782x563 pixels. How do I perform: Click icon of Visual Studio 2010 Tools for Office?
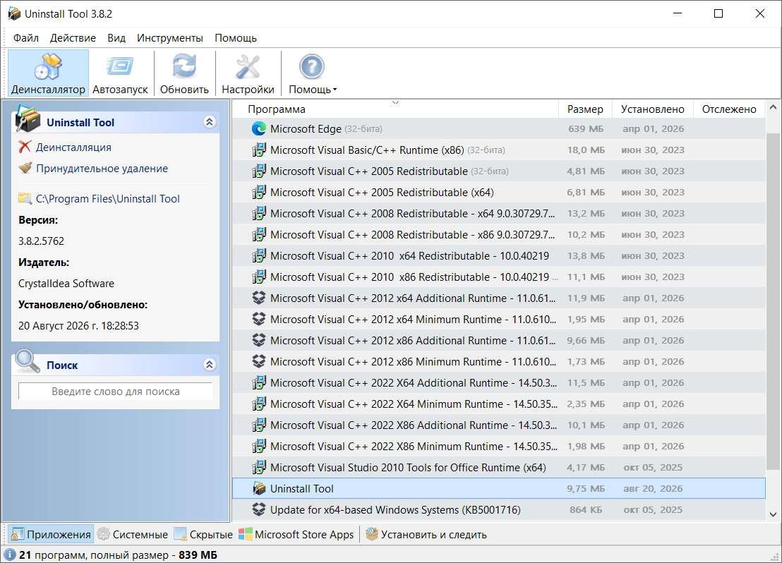[259, 468]
